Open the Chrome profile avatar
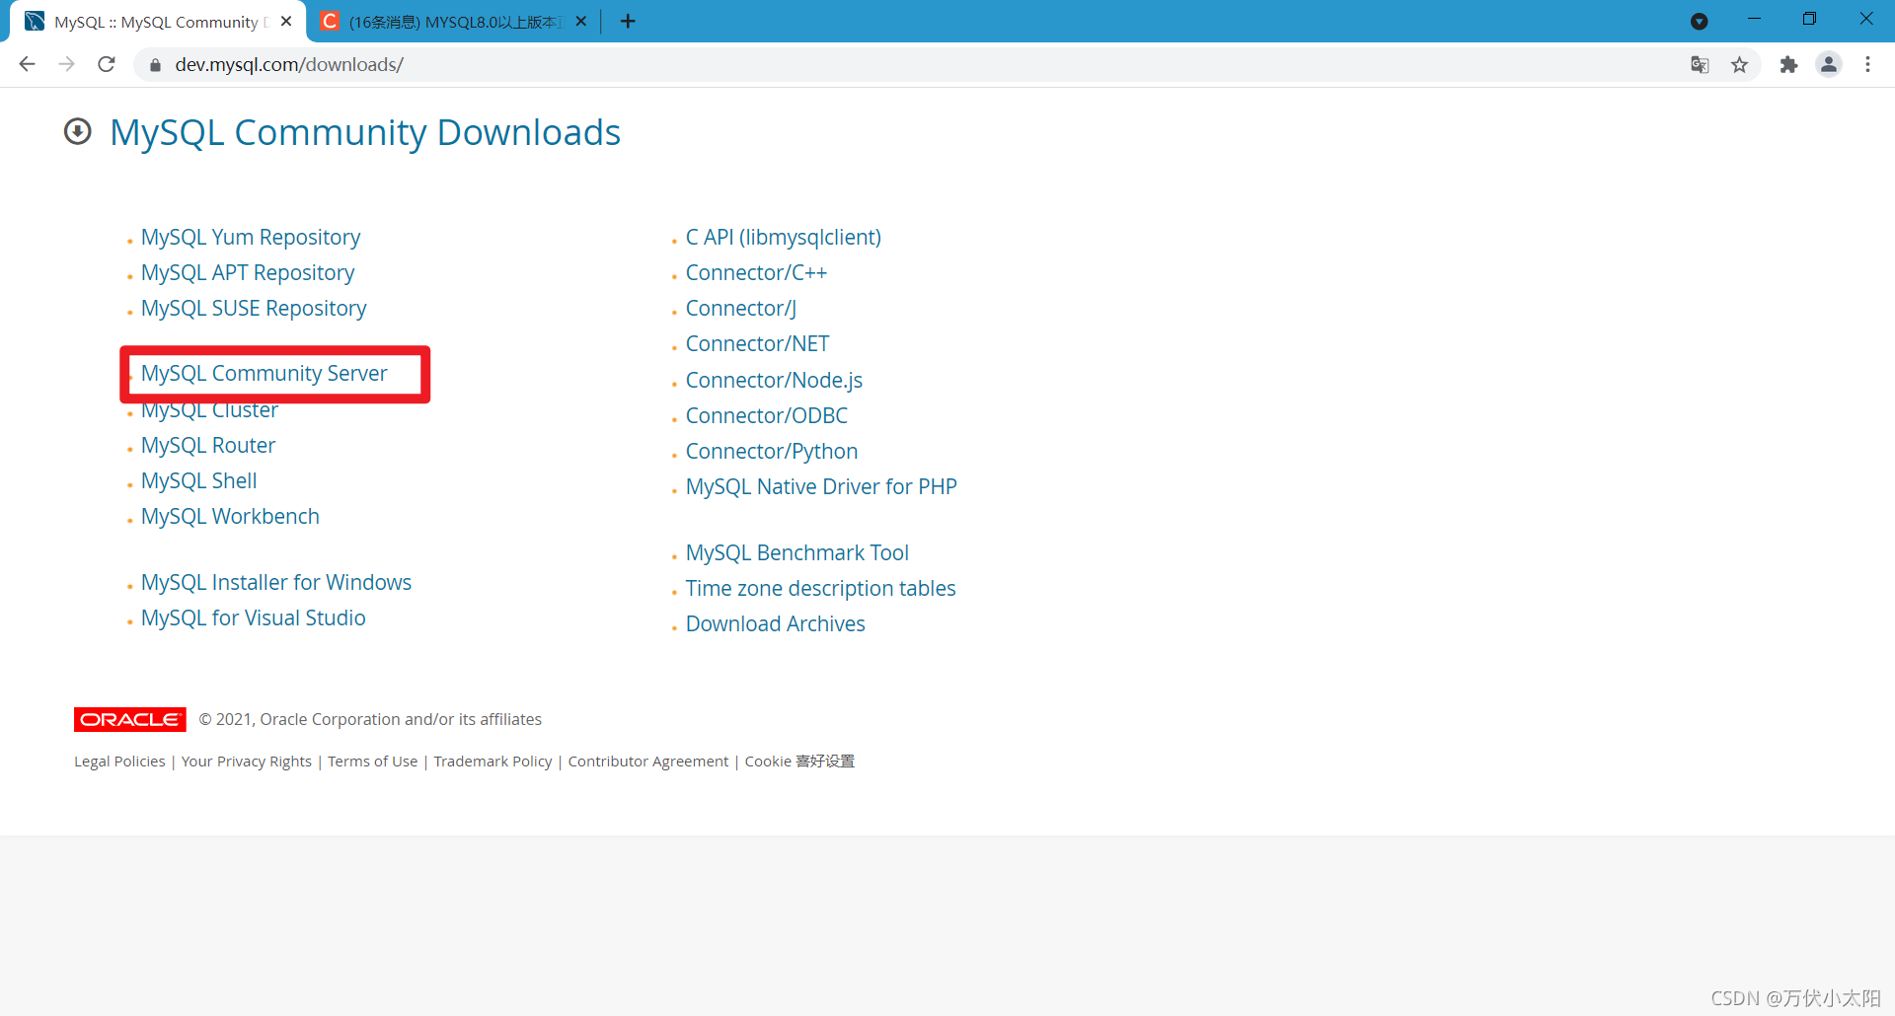This screenshot has width=1895, height=1016. [x=1829, y=65]
